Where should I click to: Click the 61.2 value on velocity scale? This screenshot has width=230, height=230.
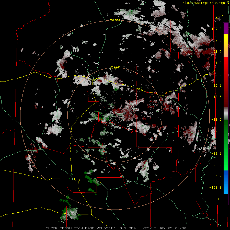coord(217,63)
